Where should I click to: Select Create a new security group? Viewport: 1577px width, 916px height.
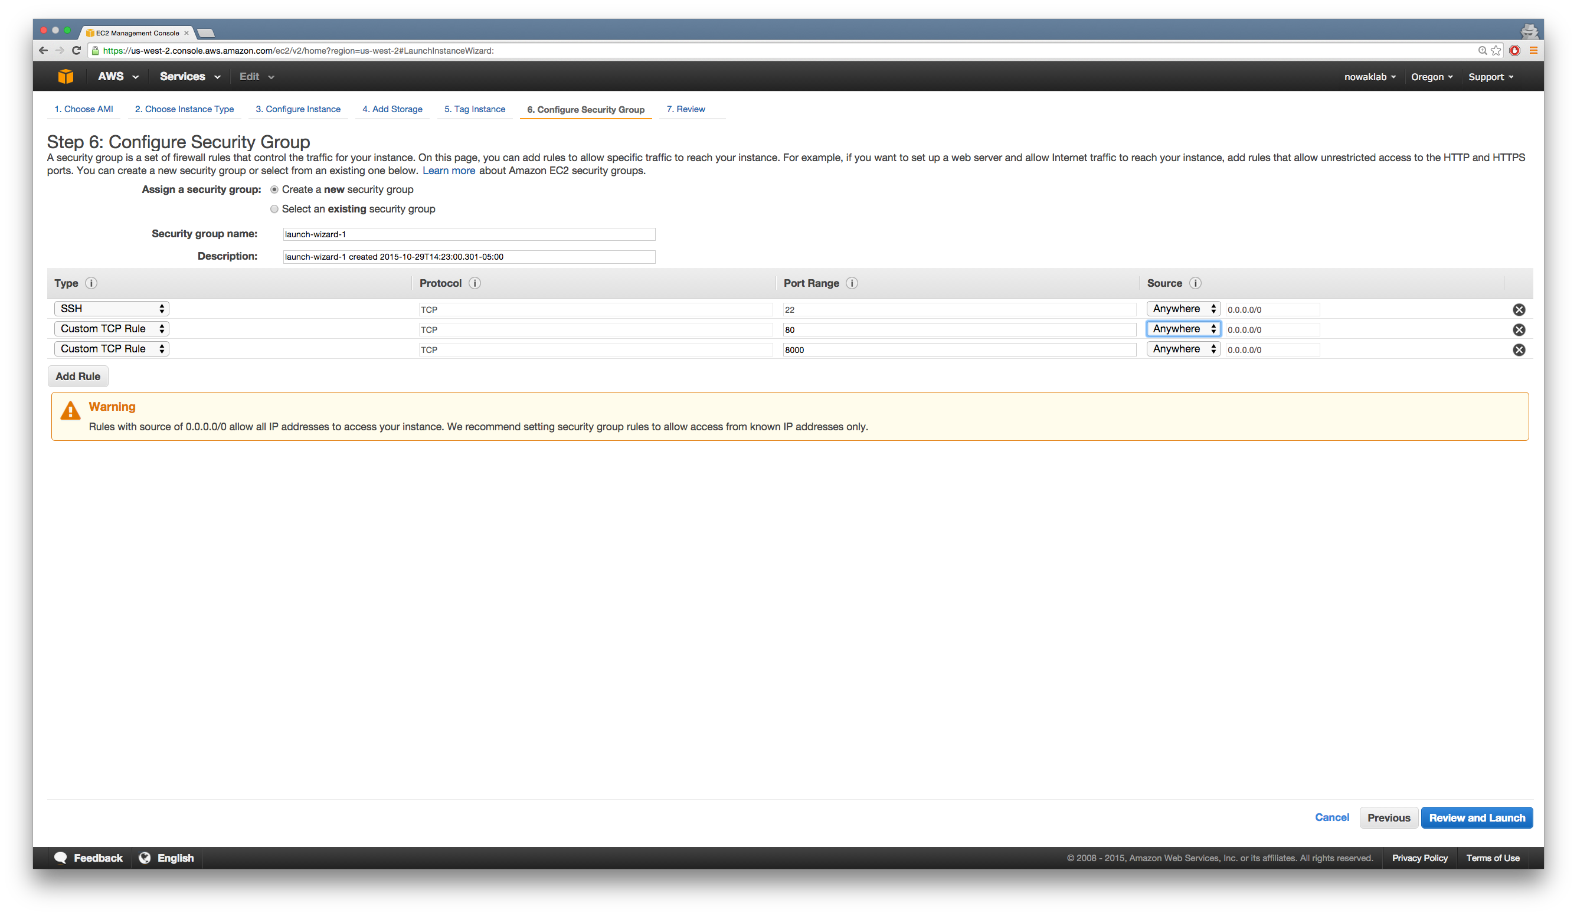tap(274, 189)
